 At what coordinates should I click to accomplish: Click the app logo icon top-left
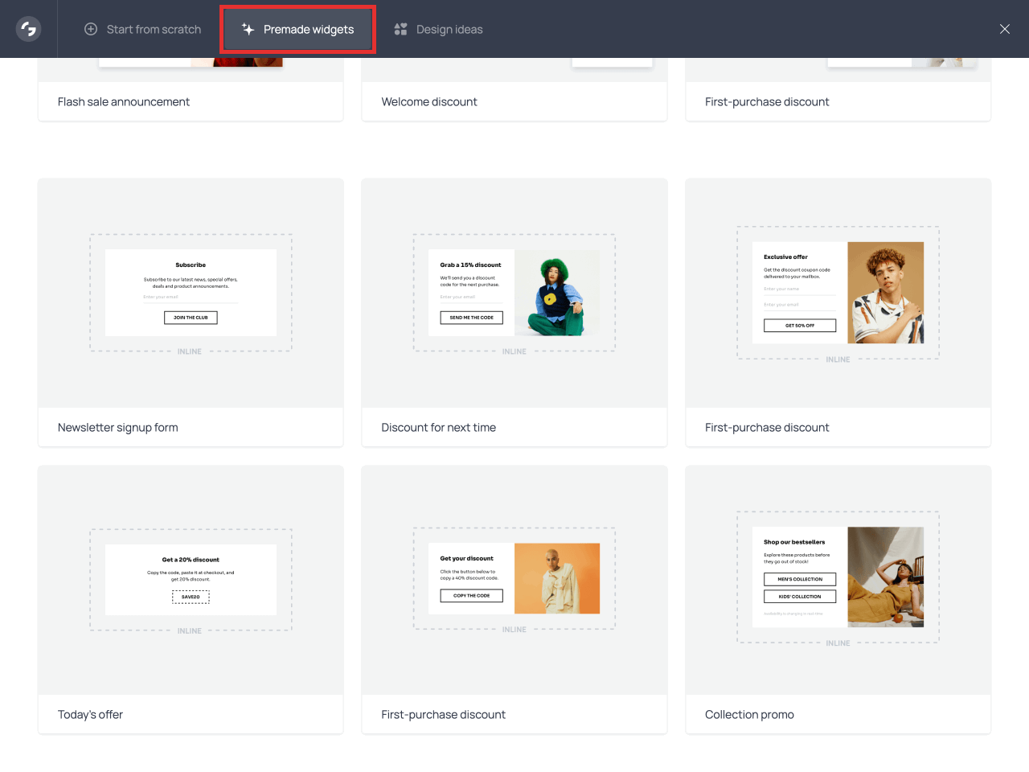[x=27, y=29]
